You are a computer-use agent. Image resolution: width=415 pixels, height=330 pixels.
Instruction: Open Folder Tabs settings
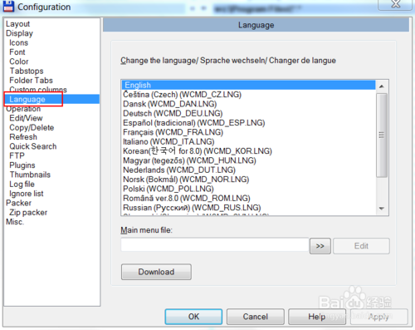tap(31, 81)
